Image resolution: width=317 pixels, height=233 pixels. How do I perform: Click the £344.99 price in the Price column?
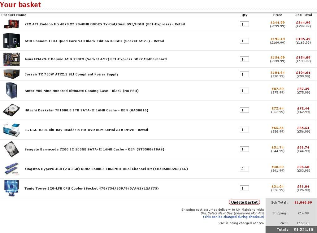pos(278,23)
